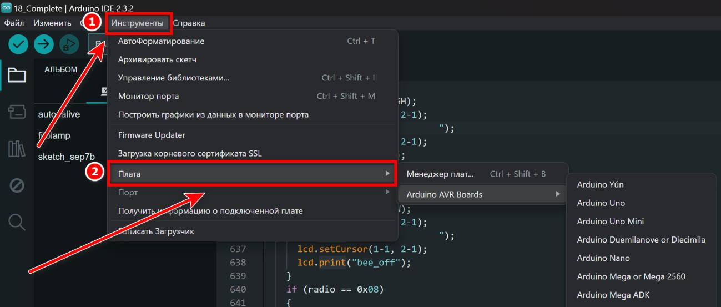Viewport: 721px width, 307px height.
Task: Select Монитор порта menu entry
Action: click(253, 96)
